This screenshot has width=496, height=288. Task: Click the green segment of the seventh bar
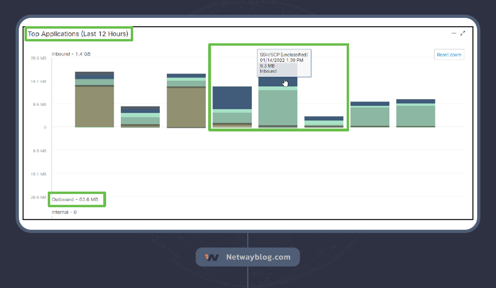(x=370, y=116)
